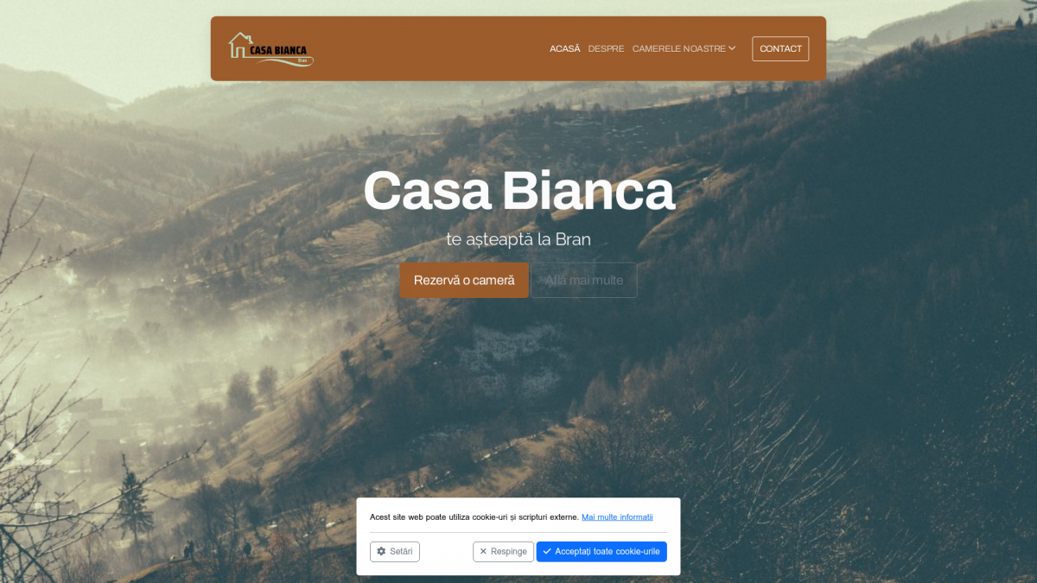Click the gear icon in Setări button

click(381, 551)
